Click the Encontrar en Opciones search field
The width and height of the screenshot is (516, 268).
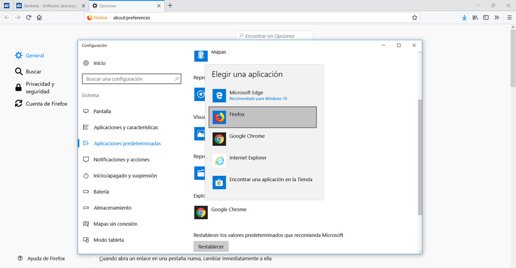coord(274,36)
